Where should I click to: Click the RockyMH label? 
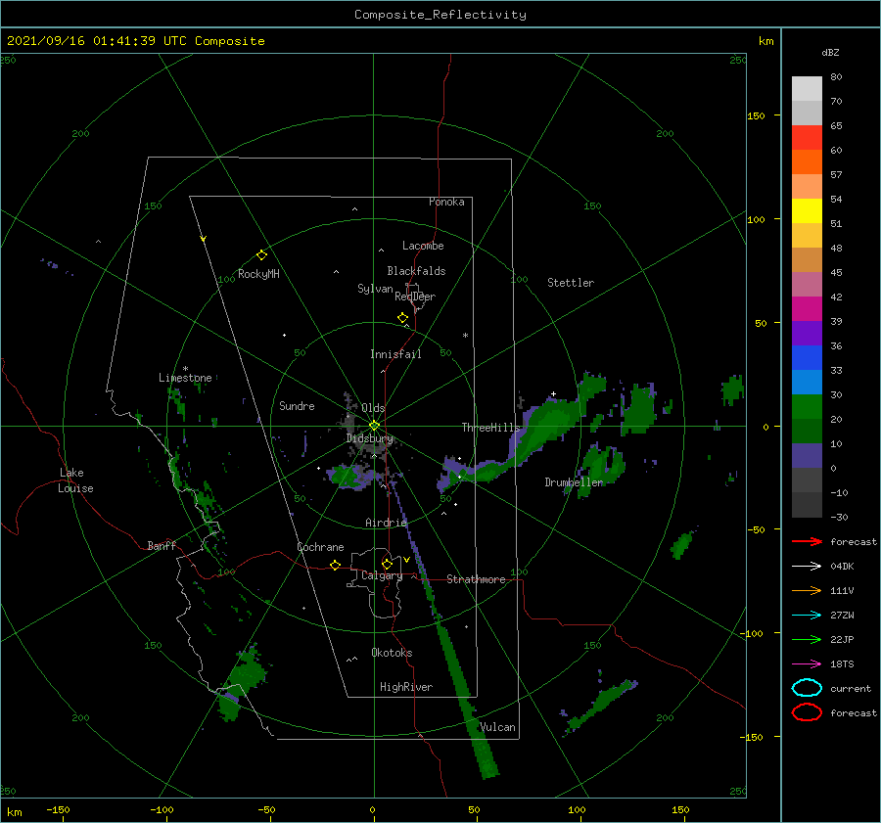point(258,274)
